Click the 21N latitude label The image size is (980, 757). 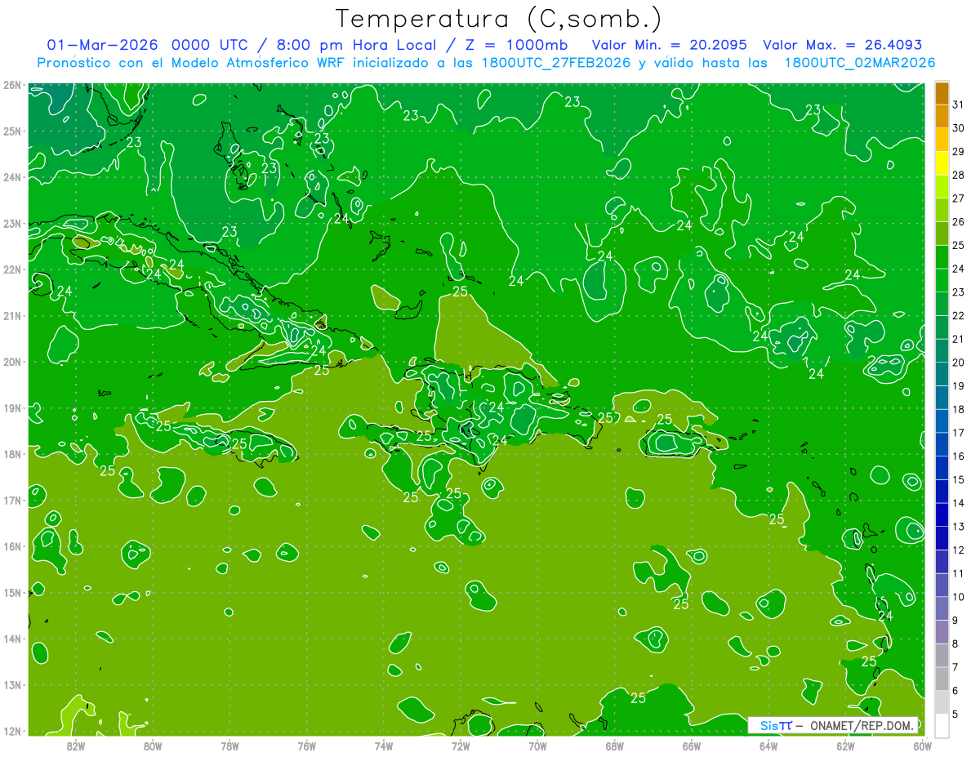pos(11,315)
